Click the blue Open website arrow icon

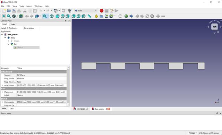131,16
